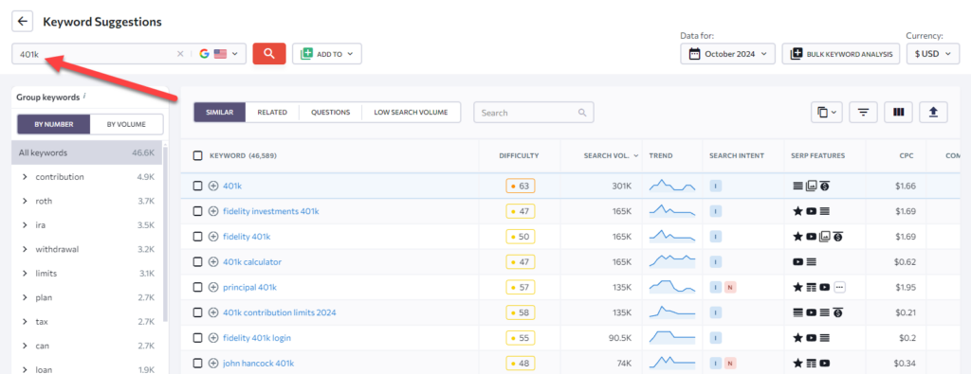Click the star SERP feature for fidelity 401k login
Viewport: 971px width, 374px height.
tap(798, 338)
